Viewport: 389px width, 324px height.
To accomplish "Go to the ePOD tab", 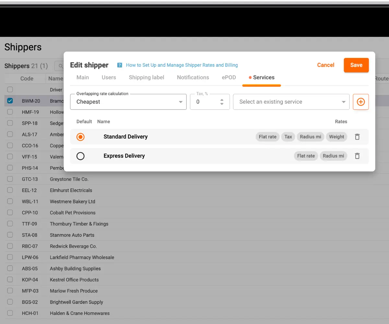I will (229, 77).
